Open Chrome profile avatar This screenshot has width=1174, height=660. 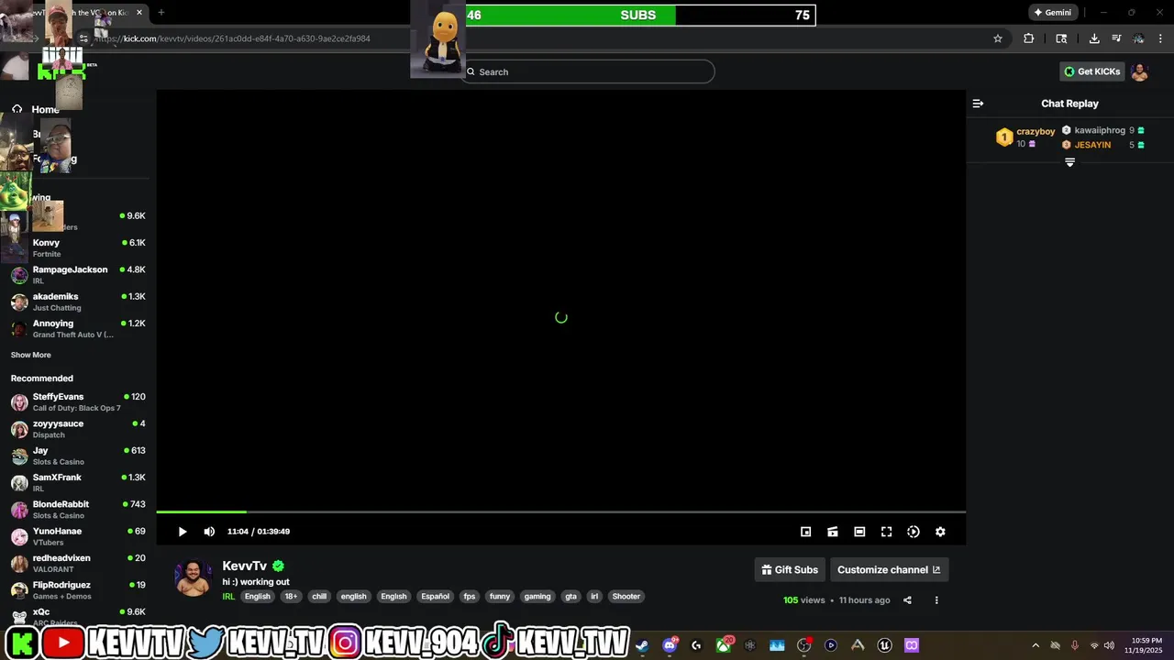click(x=1138, y=38)
